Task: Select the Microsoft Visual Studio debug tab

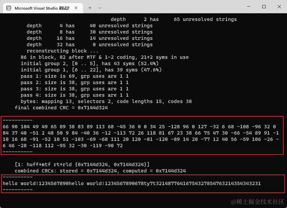Action: 43,8
